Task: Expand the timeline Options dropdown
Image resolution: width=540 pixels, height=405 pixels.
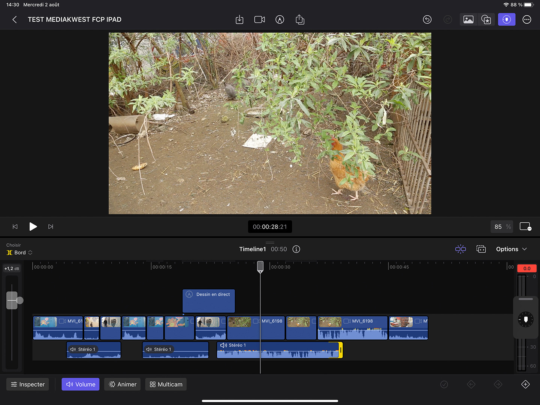Action: pyautogui.click(x=511, y=249)
